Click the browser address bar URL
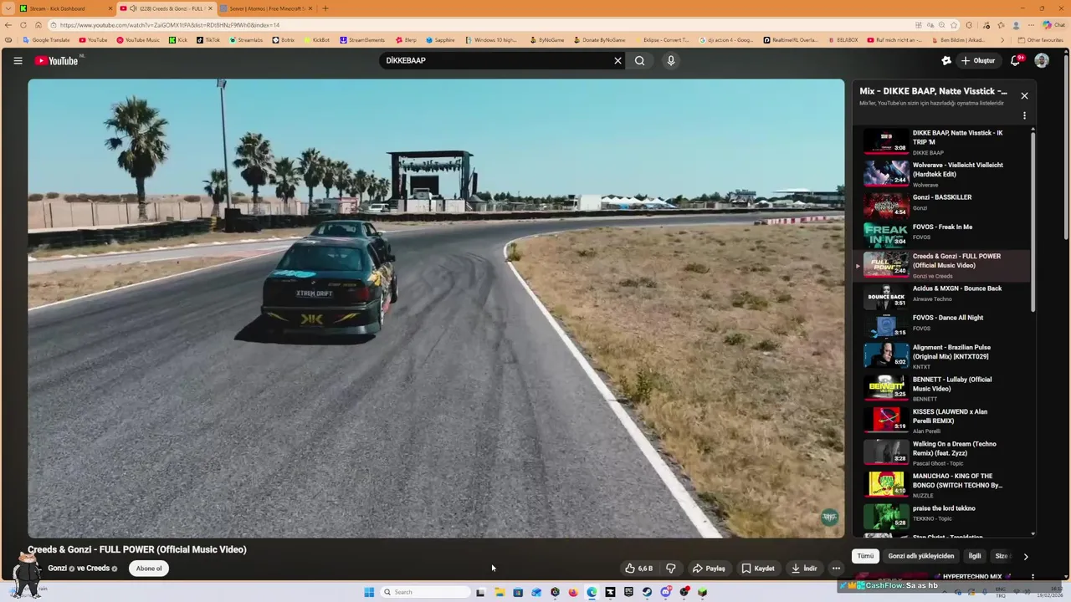Image resolution: width=1071 pixels, height=602 pixels. (x=170, y=24)
